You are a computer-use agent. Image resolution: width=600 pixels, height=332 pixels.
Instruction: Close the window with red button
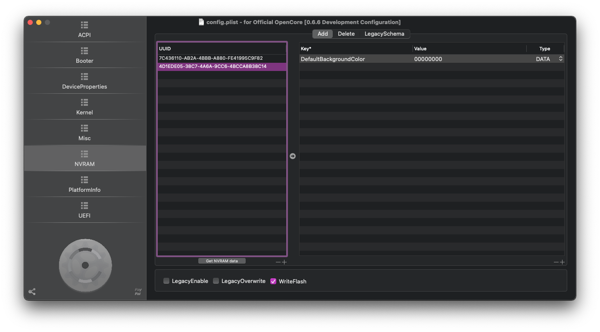30,22
